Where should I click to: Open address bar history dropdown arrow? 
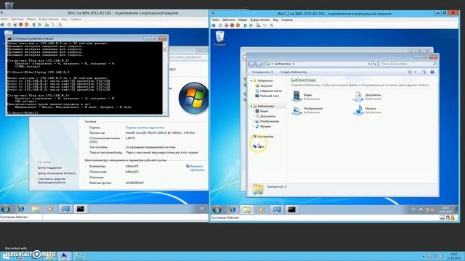(369, 64)
